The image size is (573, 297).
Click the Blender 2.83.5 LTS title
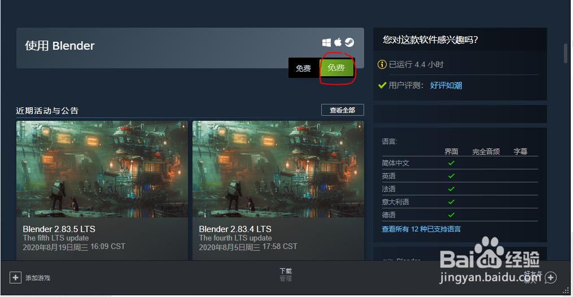click(x=59, y=229)
